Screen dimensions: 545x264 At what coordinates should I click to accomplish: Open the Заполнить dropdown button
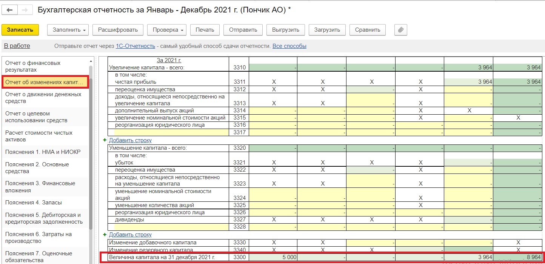pos(68,30)
